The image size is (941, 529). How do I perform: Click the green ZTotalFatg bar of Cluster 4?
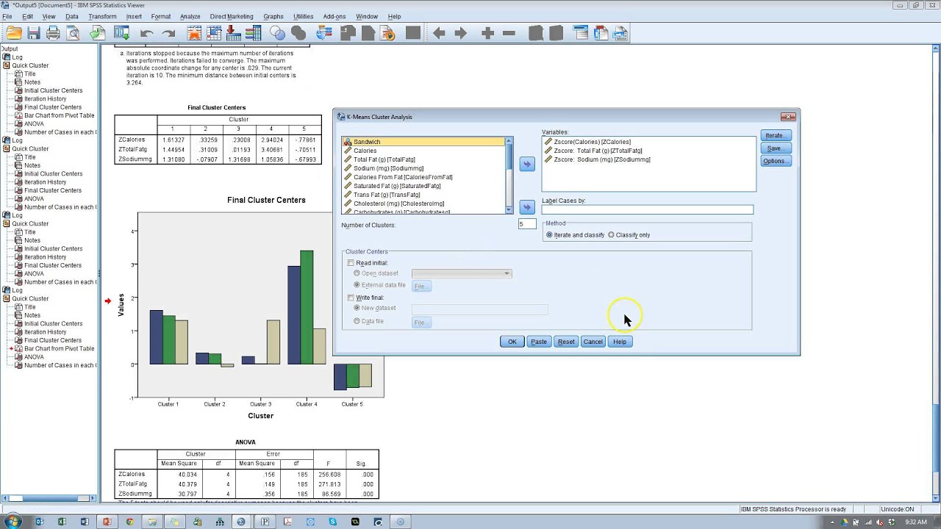tap(307, 307)
